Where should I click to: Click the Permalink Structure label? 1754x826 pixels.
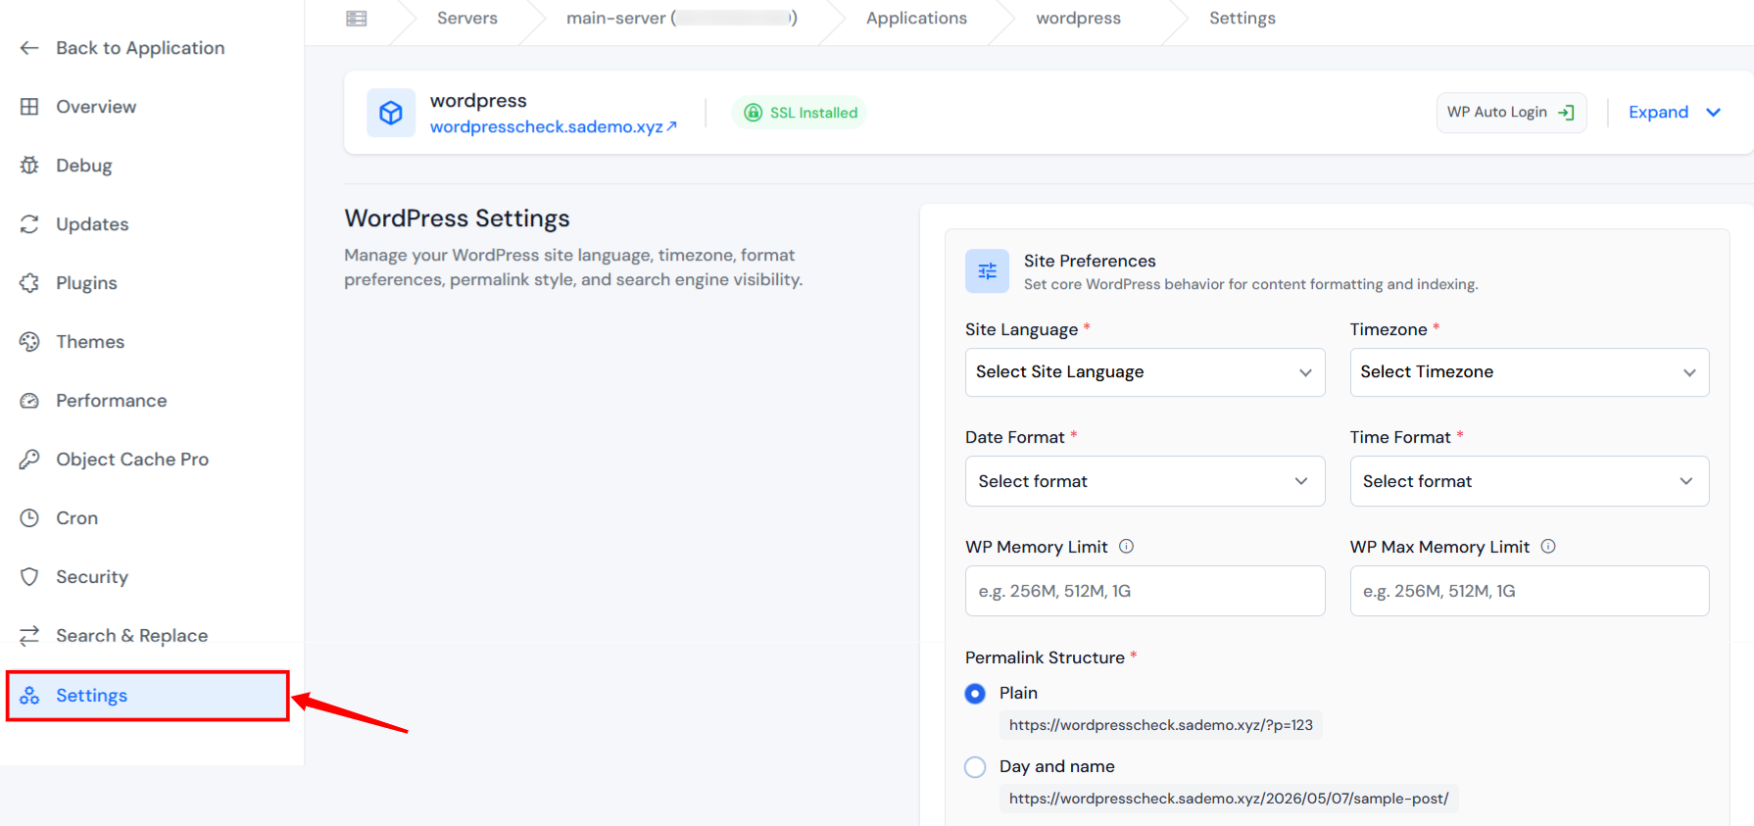click(1045, 657)
